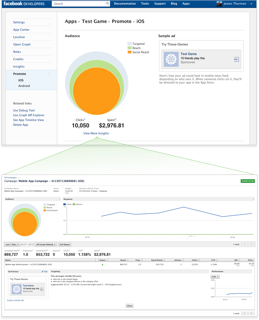Image resolution: width=259 pixels, height=320 pixels.
Task: Click the help mark beside Clicks under Audience
Action: coord(85,119)
